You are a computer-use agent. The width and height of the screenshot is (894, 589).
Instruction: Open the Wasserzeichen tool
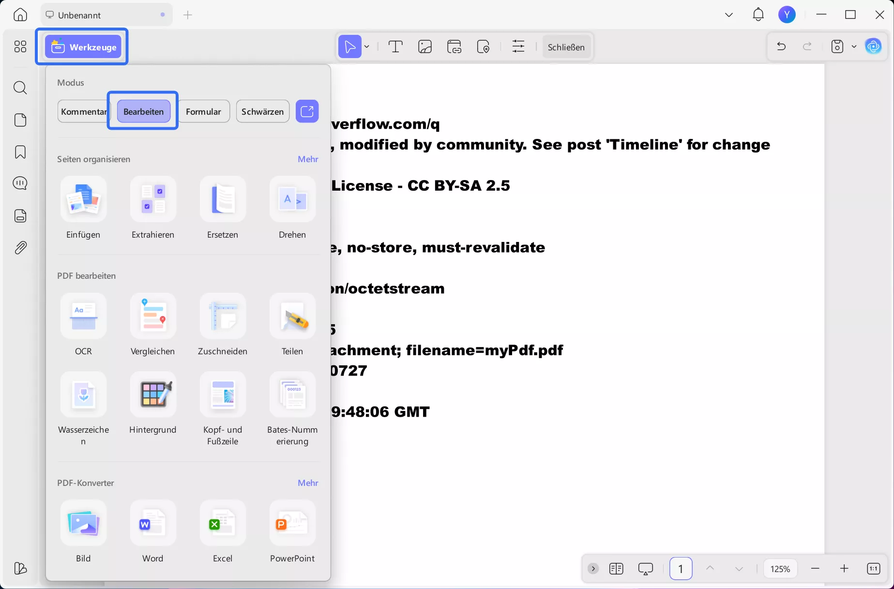tap(83, 409)
